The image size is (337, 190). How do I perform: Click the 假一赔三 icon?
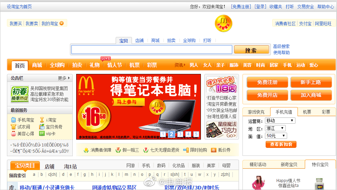(118, 150)
